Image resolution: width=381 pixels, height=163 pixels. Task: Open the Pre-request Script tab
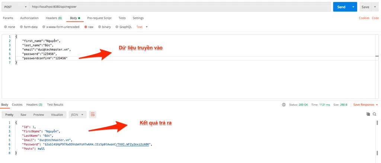point(99,18)
